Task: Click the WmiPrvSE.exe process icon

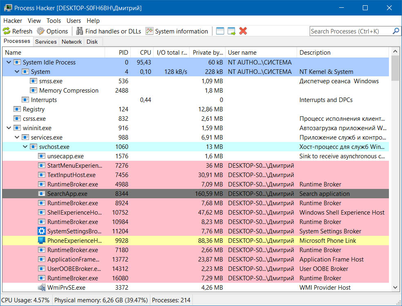Action: 42,288
